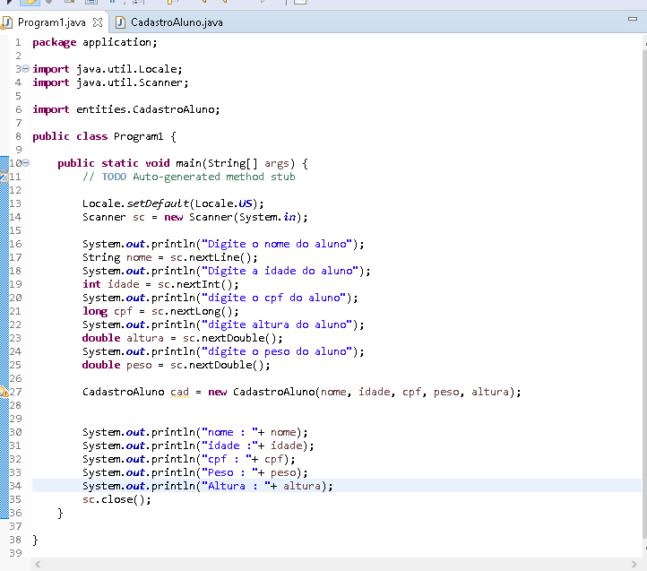Click 'new Scanner(System.in)' on line 14

pos(234,217)
